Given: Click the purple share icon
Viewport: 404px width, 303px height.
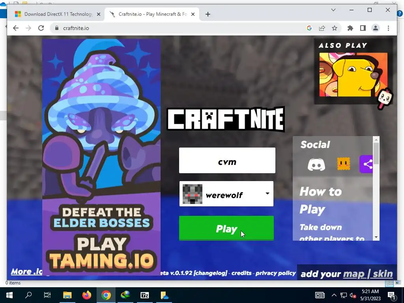Looking at the screenshot, I should pyautogui.click(x=366, y=164).
